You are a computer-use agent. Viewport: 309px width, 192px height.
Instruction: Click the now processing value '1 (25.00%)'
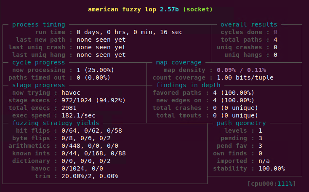[x=96, y=70]
